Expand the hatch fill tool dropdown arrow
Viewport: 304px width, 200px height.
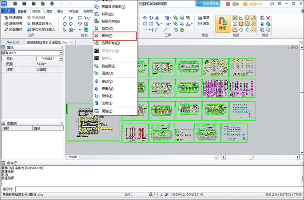tap(75, 30)
